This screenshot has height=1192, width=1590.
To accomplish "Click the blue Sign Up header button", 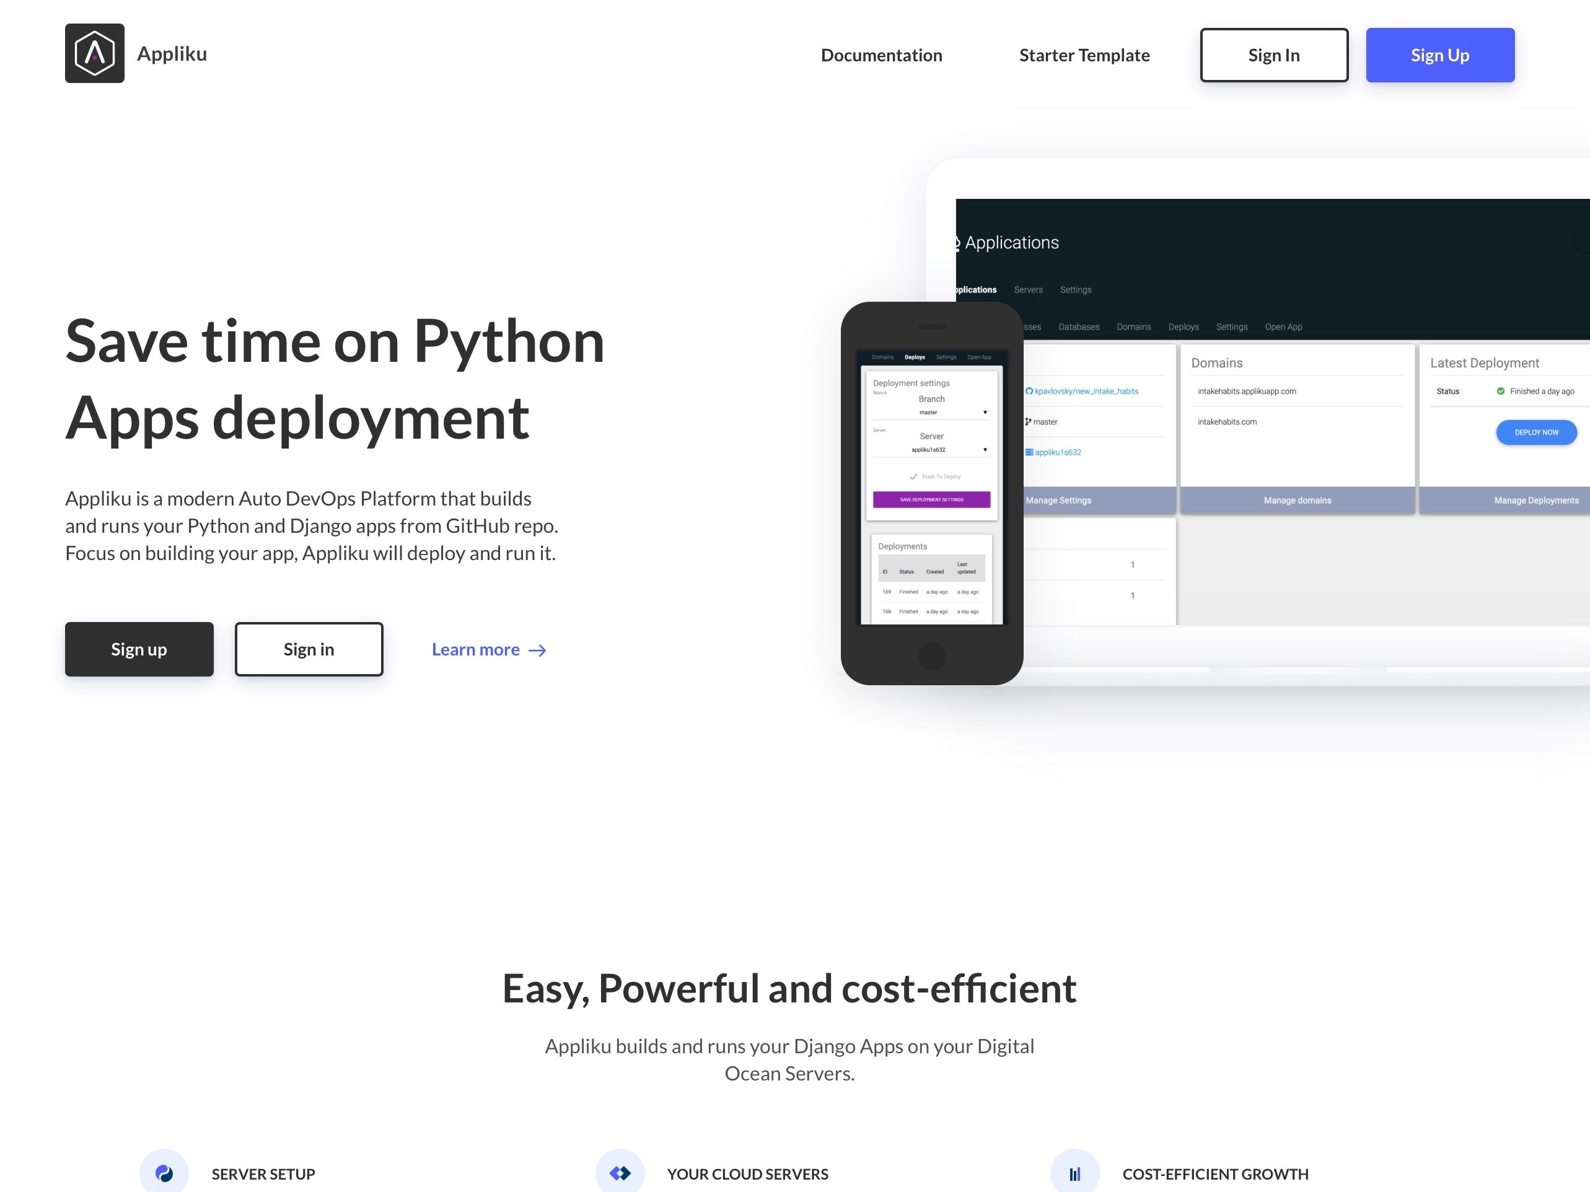I will click(x=1440, y=55).
